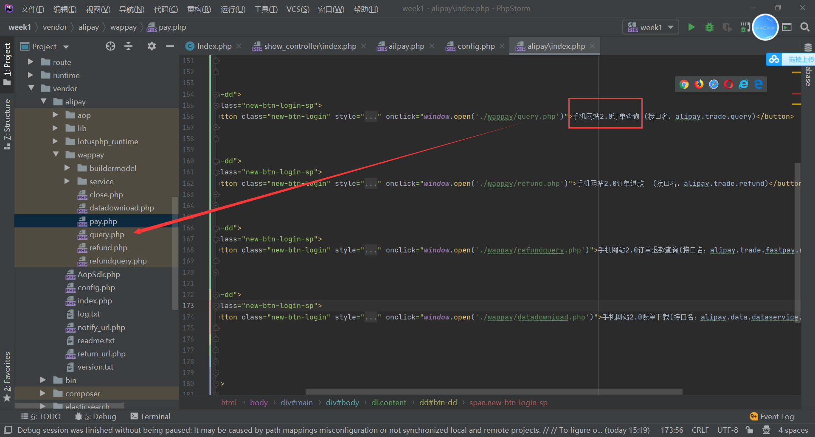Click the red error stripe marker
The width and height of the screenshot is (815, 437).
796,94
